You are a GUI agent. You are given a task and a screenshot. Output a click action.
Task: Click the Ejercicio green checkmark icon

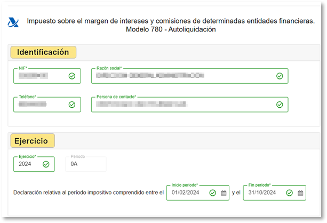click(46, 164)
